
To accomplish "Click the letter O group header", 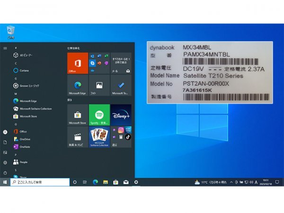I will click(x=16, y=124).
